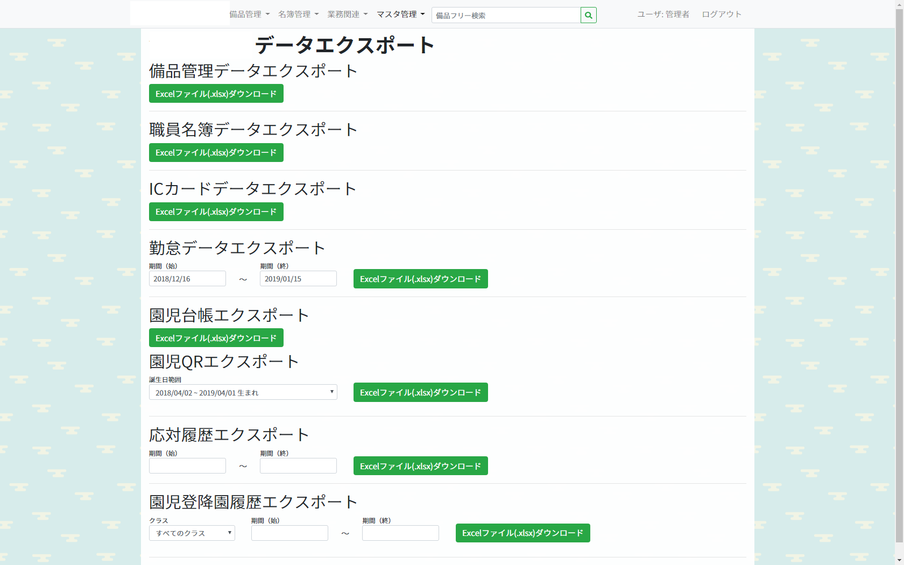The image size is (904, 565).
Task: Click the page vertical scrollbar thumb
Action: (x=899, y=276)
